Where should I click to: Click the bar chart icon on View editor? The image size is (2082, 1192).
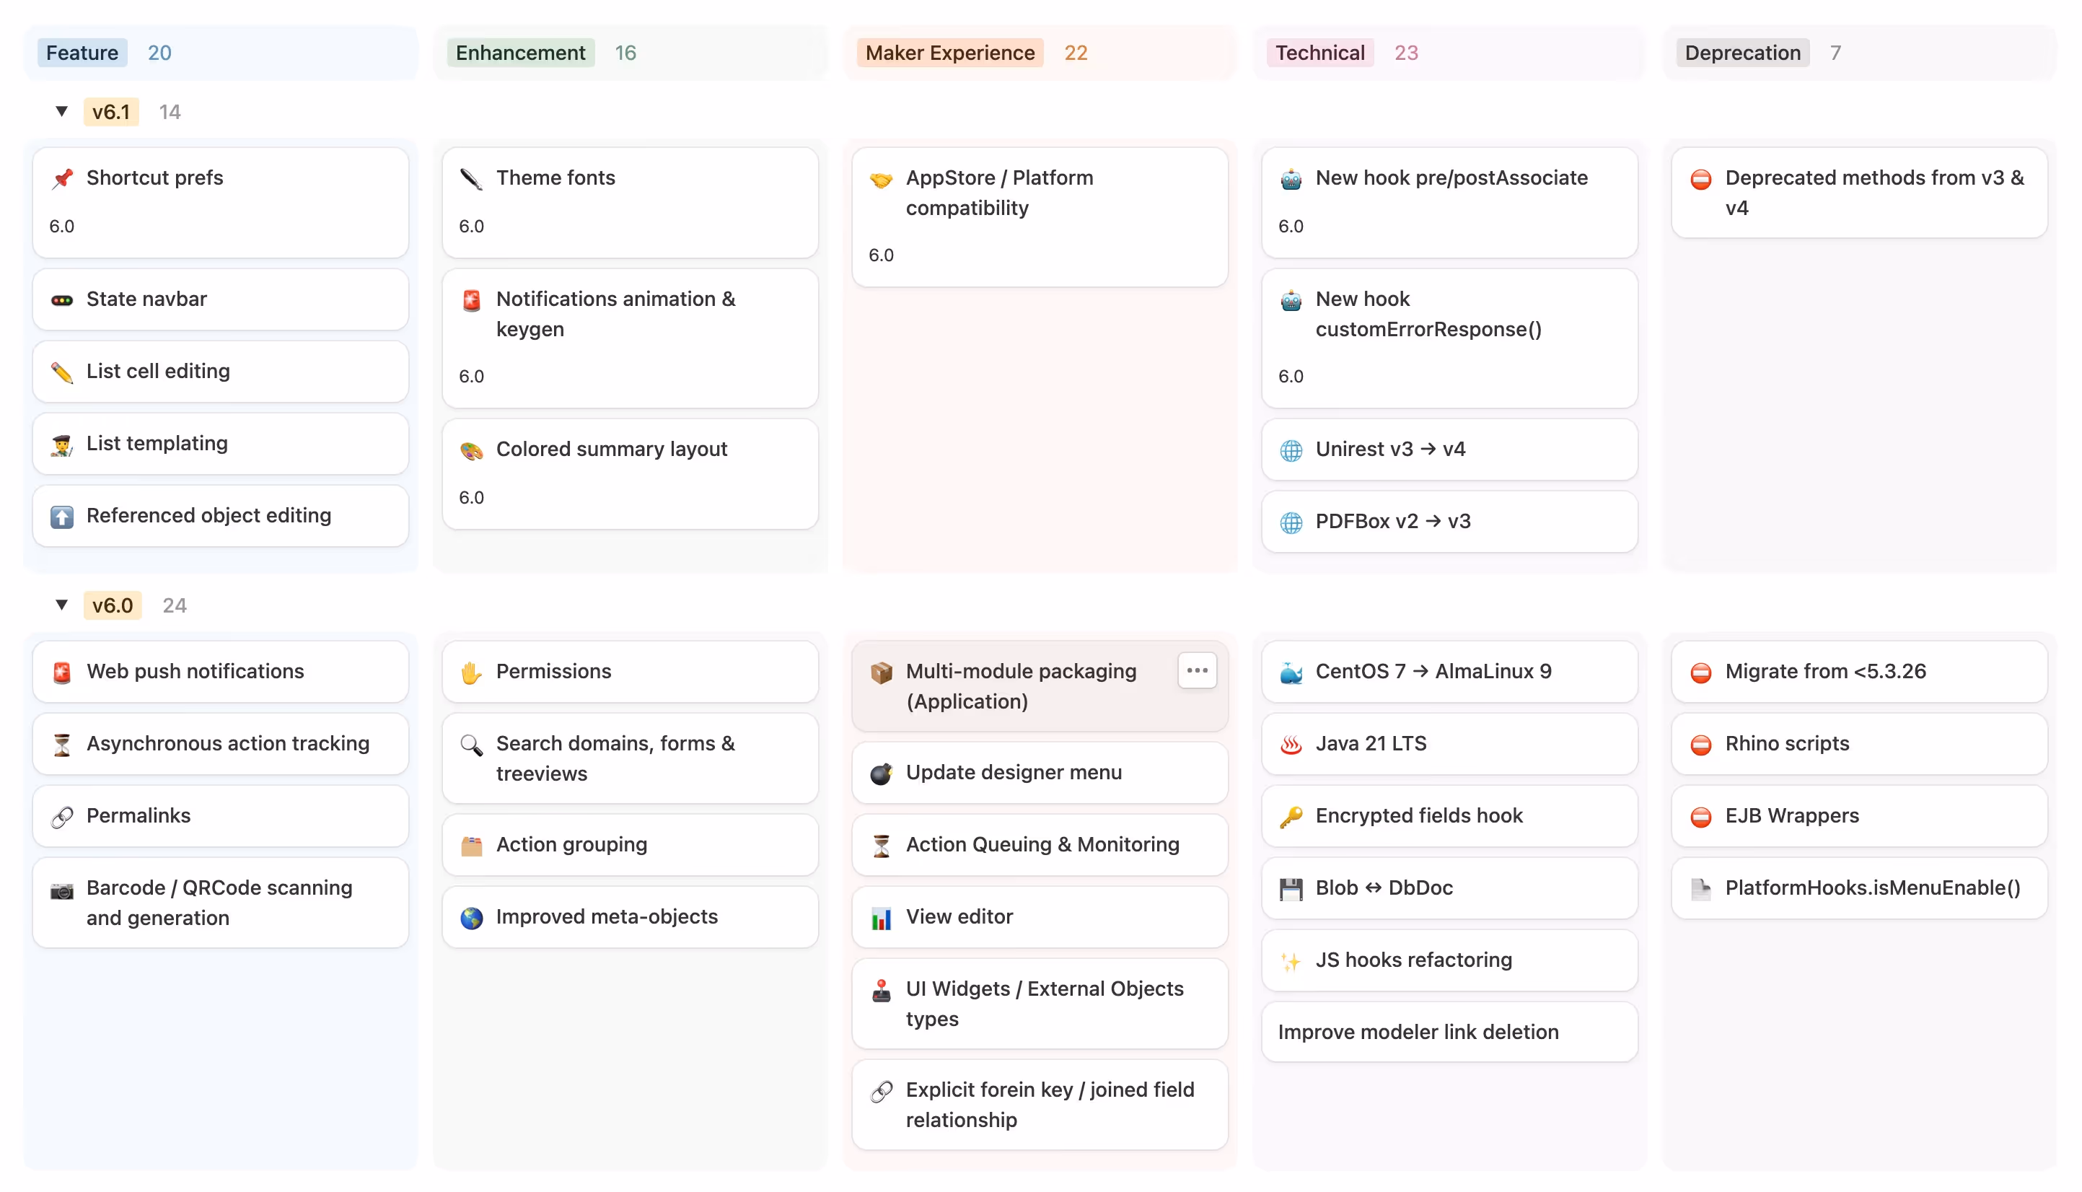pyautogui.click(x=882, y=918)
